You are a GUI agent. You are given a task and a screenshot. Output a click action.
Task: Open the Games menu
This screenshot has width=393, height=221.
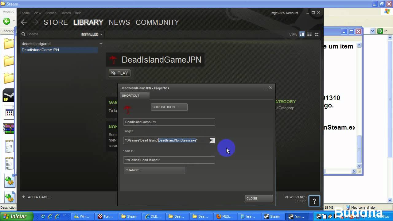(x=65, y=13)
